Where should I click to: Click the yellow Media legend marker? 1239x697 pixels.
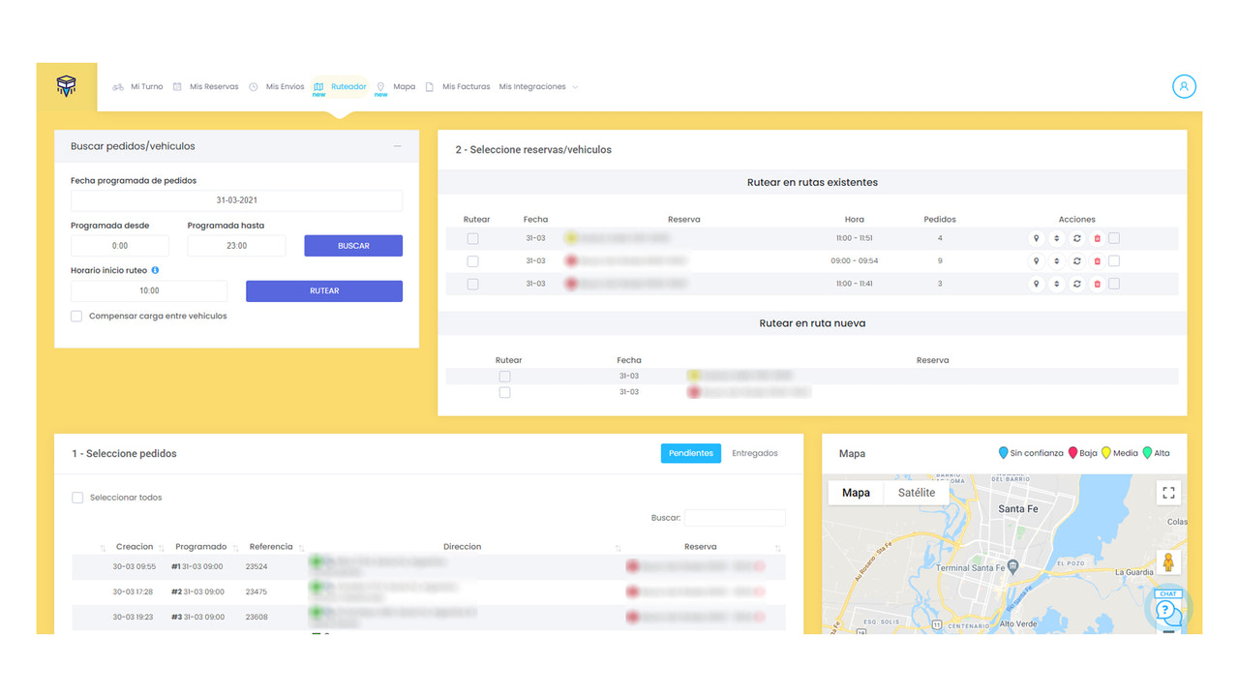click(1106, 453)
